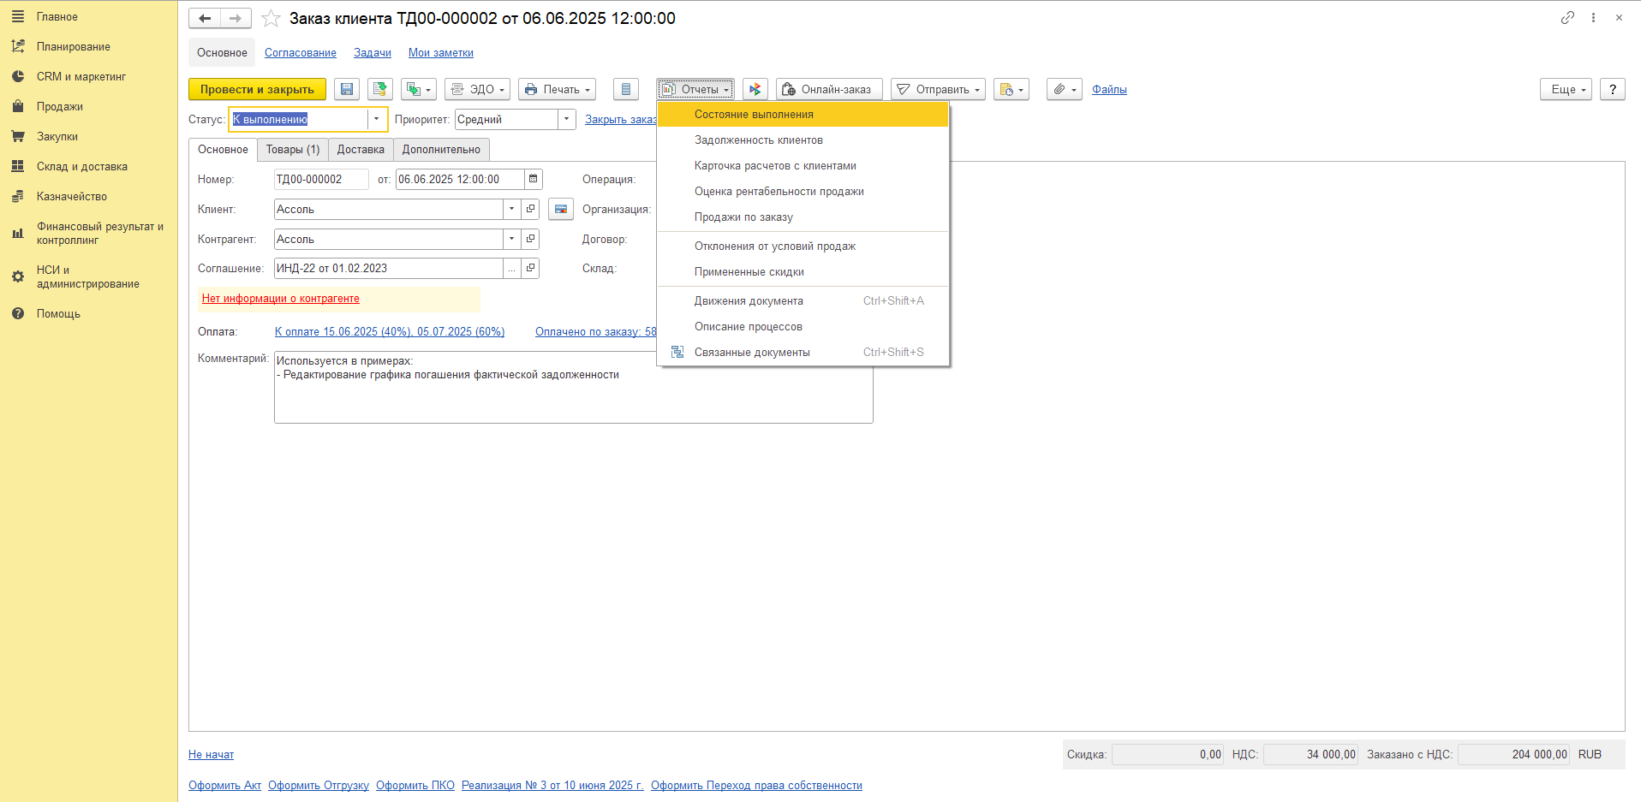Screen dimensions: 1641x802
Task: Click the post document icon in toolbar
Action: pyautogui.click(x=380, y=89)
